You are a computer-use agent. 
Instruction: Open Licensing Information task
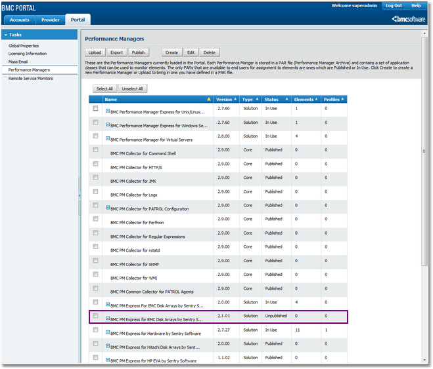click(28, 54)
